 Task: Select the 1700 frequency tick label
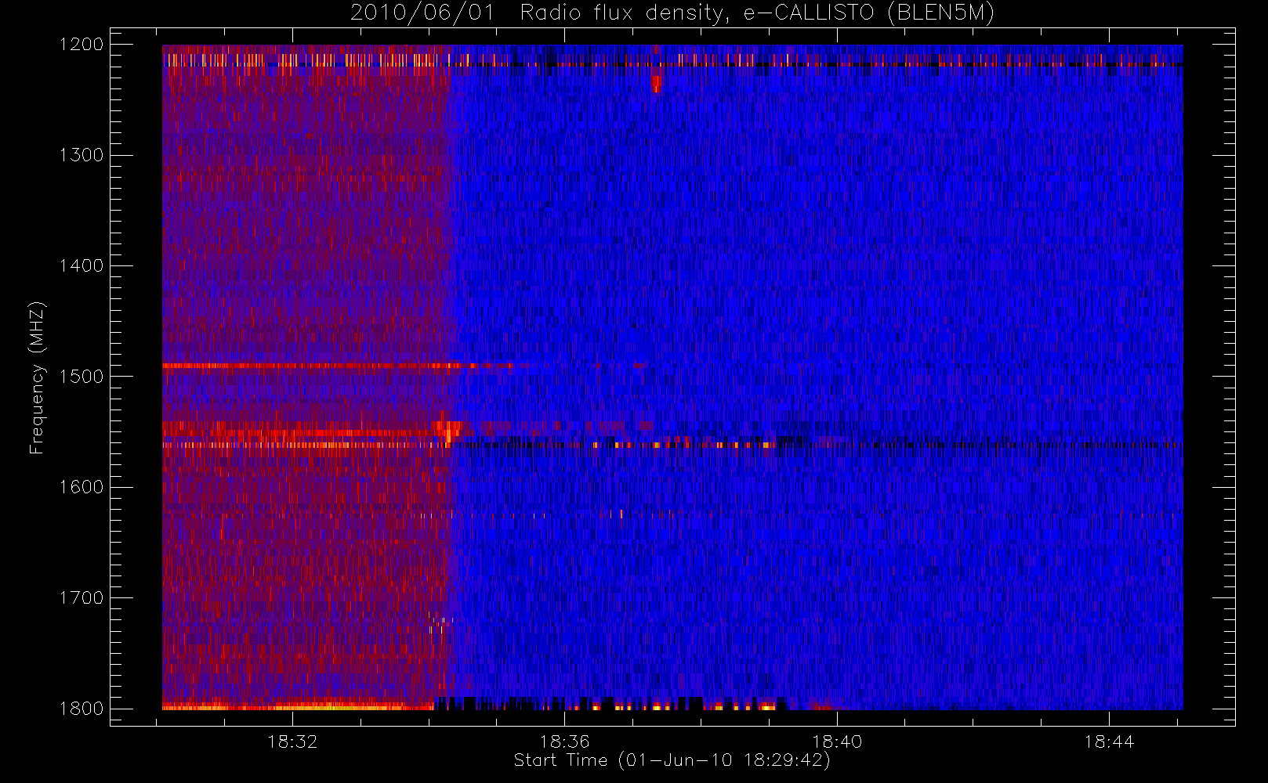pos(82,598)
